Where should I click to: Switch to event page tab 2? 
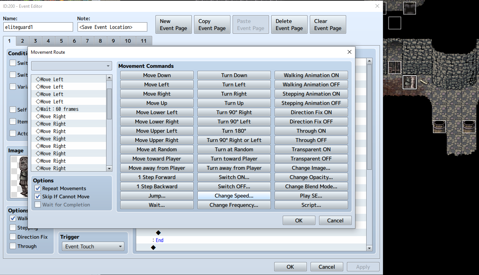(x=22, y=41)
